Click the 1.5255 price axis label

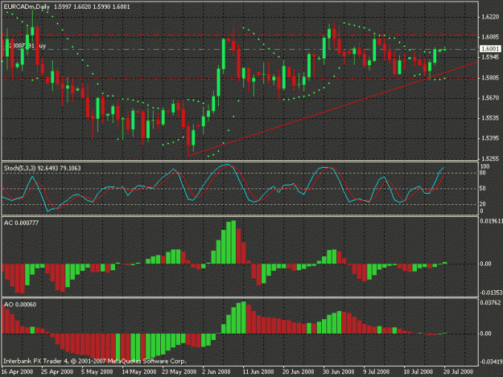pos(490,158)
